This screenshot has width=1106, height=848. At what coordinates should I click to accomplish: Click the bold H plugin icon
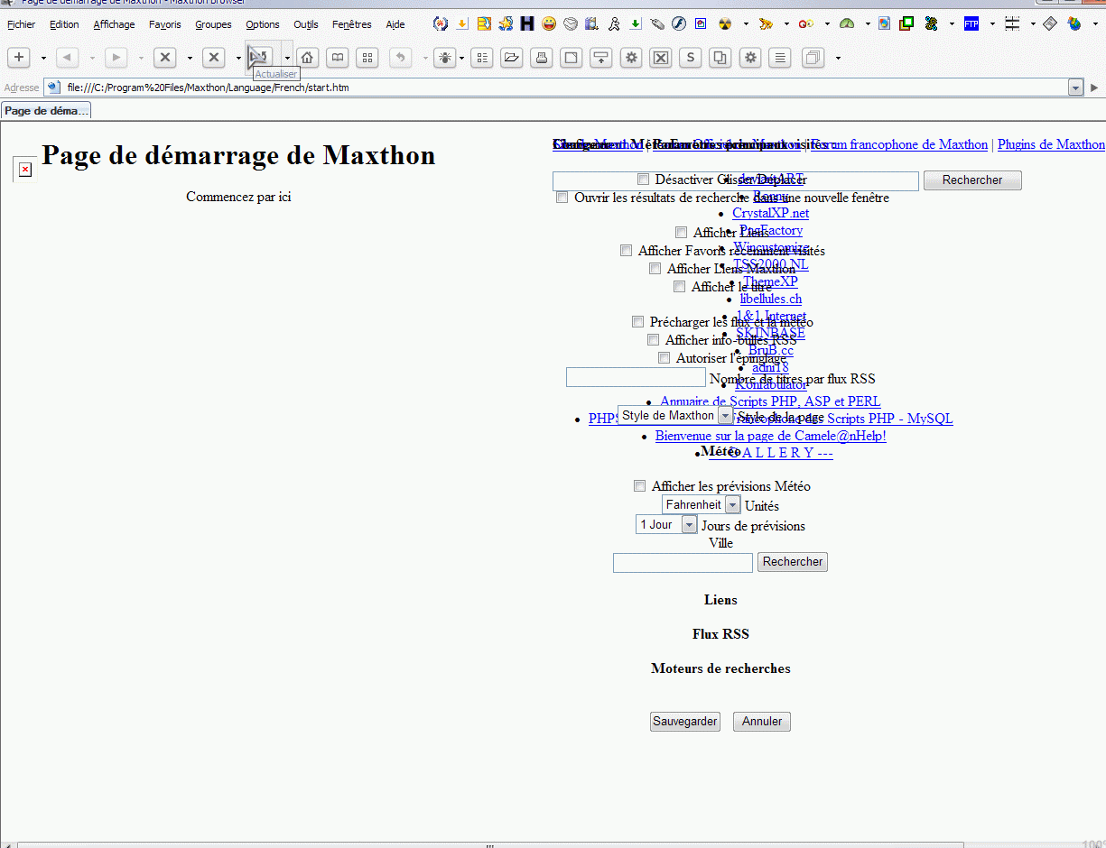527,24
